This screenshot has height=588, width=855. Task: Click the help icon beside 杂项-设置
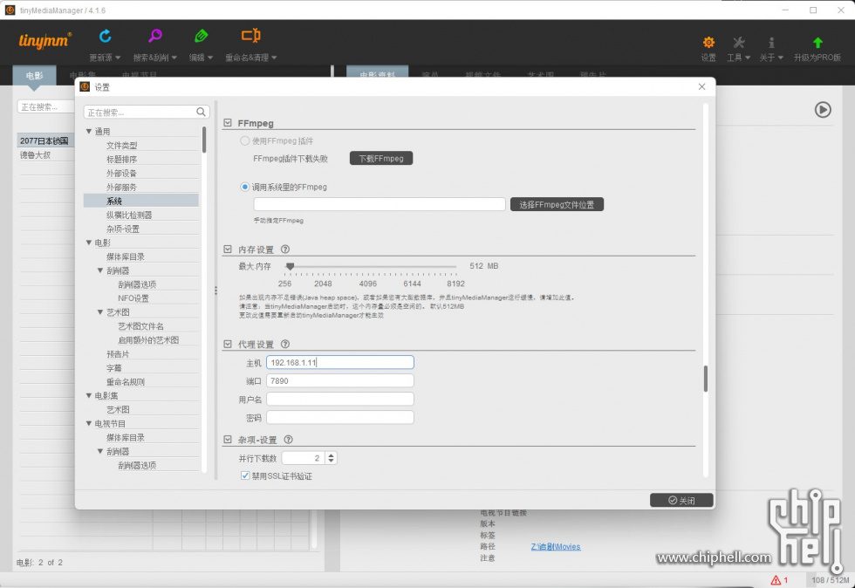pos(289,440)
